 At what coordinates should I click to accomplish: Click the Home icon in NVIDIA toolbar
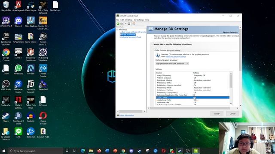134,24
